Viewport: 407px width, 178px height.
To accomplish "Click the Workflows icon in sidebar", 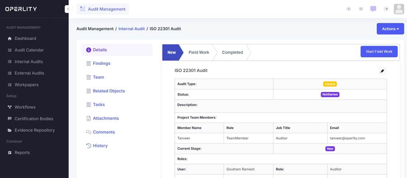I will [x=9, y=107].
